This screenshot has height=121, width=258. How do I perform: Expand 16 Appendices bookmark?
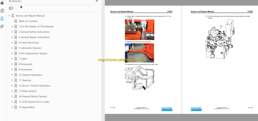[x=12, y=107]
